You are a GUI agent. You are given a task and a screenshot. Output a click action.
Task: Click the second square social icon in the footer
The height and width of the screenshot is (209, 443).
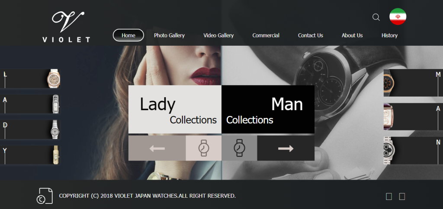click(402, 196)
